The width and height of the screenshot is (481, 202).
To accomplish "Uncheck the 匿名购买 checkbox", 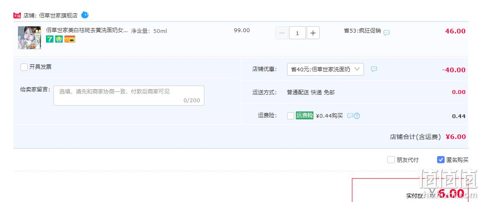I will click(x=440, y=160).
